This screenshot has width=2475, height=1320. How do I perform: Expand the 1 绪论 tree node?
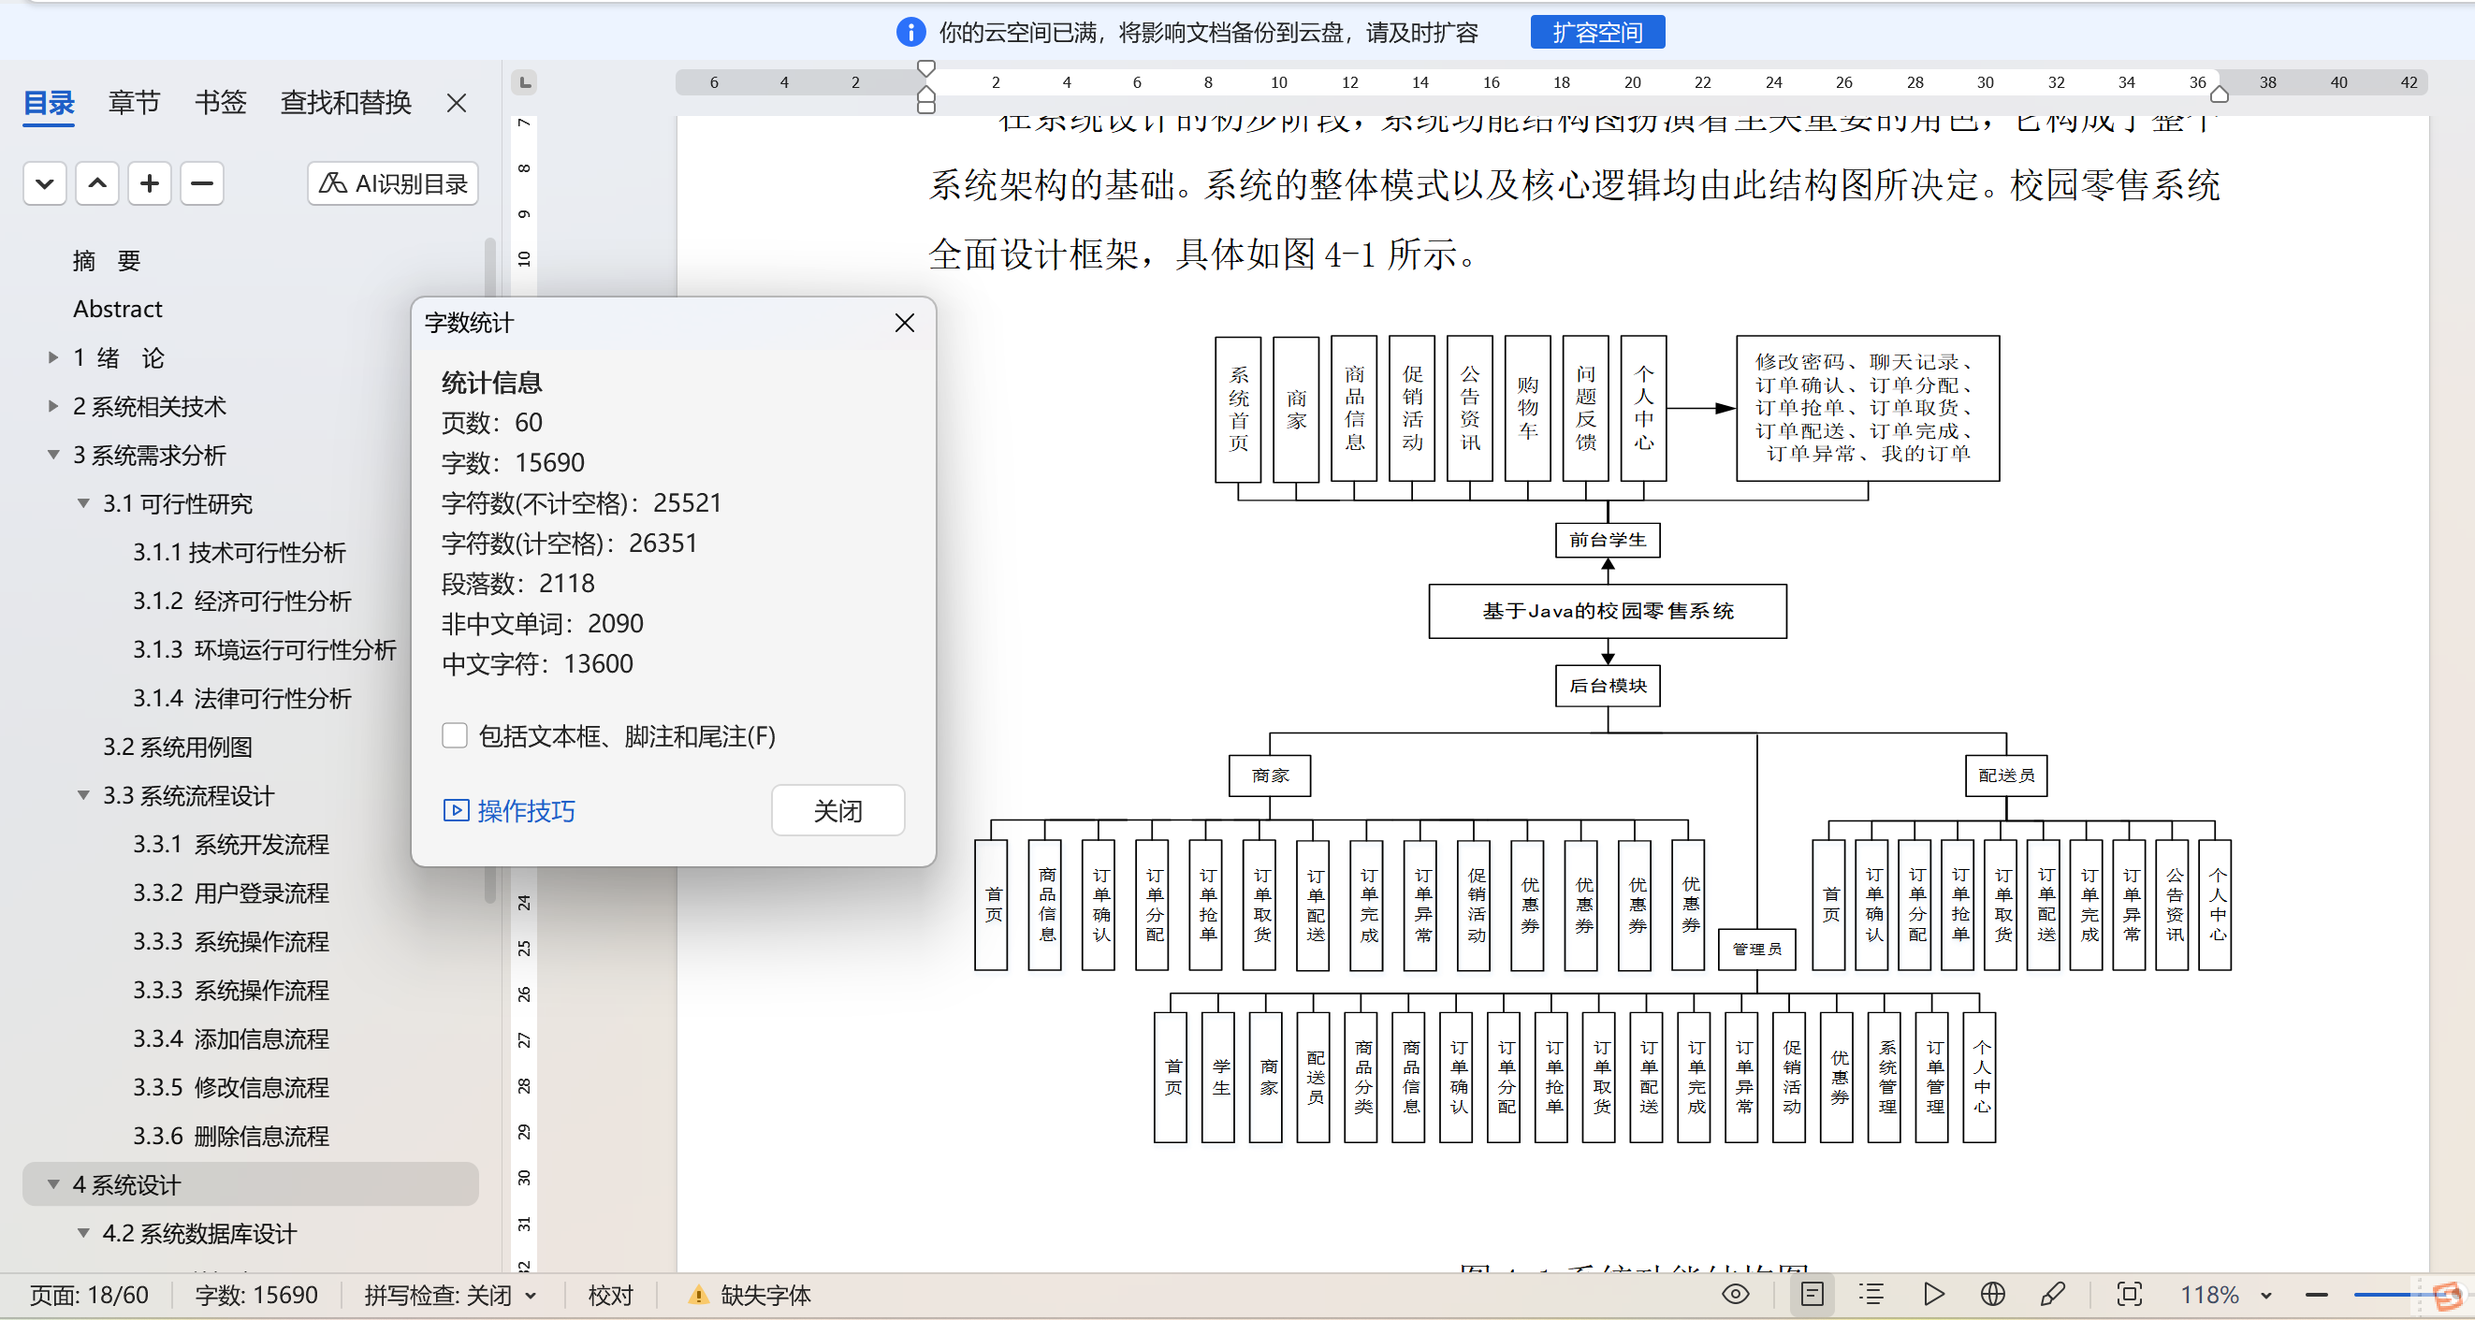[54, 357]
